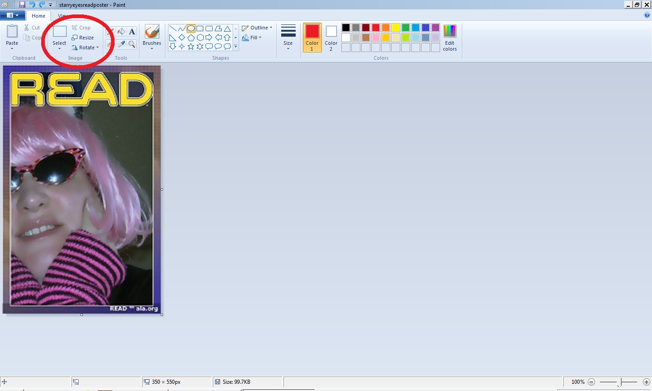
Task: Click the Cut button
Action: (32, 28)
